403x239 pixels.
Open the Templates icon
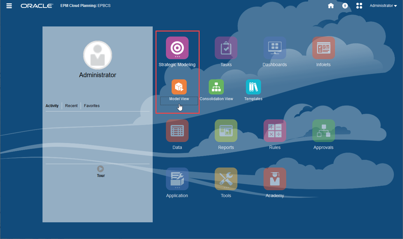(x=253, y=87)
